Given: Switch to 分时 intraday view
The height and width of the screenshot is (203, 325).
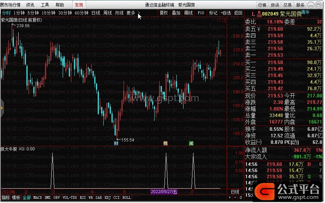Looking at the screenshot, I should coord(6,13).
